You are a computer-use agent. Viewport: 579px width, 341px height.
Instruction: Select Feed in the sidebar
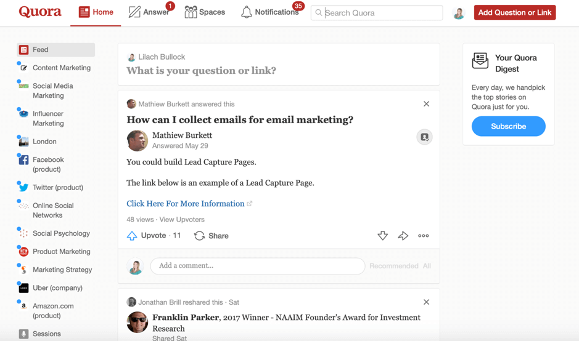pyautogui.click(x=55, y=50)
